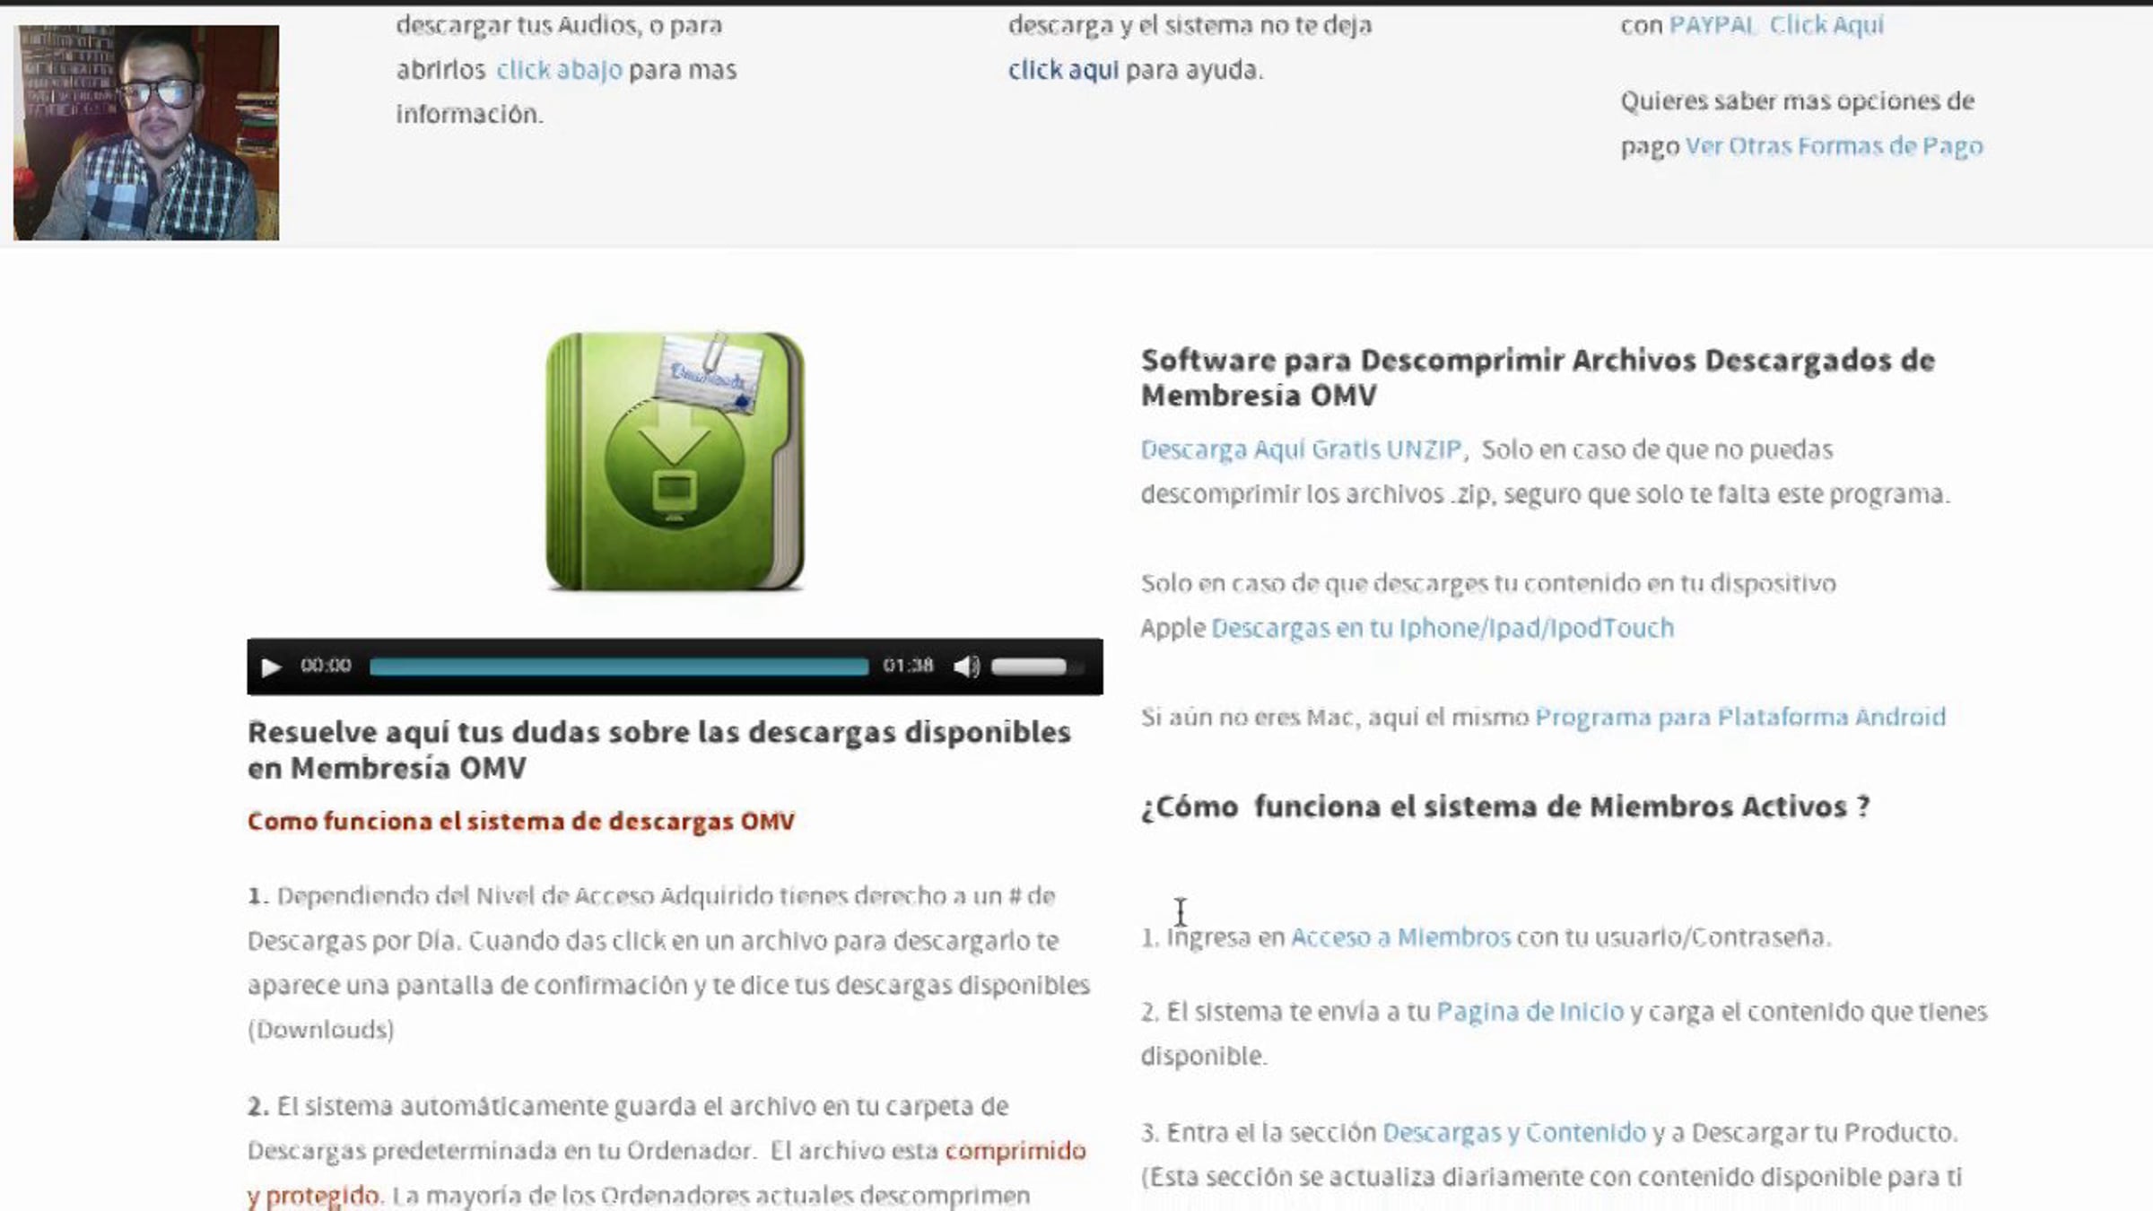Image resolution: width=2153 pixels, height=1211 pixels.
Task: Mute the audio player speaker icon
Action: pos(966,666)
